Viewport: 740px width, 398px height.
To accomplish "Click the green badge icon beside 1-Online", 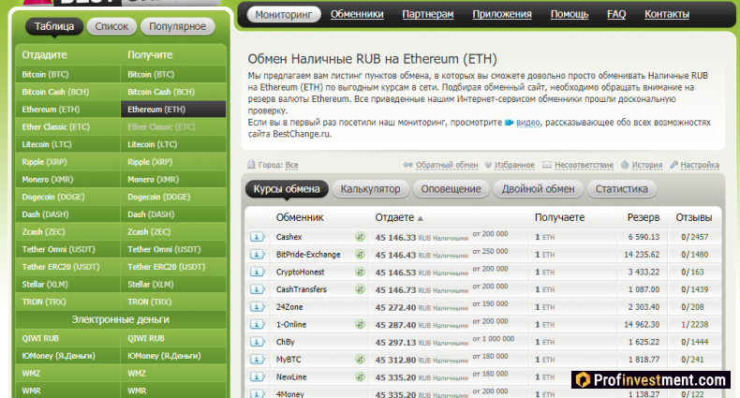I will pyautogui.click(x=360, y=323).
